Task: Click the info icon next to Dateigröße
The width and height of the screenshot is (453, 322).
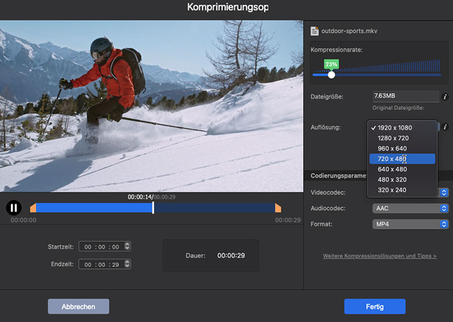Action: coord(445,97)
